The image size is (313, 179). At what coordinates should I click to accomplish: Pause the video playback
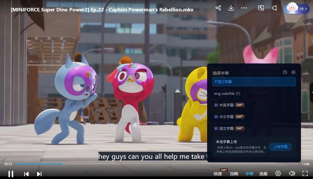pyautogui.click(x=11, y=174)
